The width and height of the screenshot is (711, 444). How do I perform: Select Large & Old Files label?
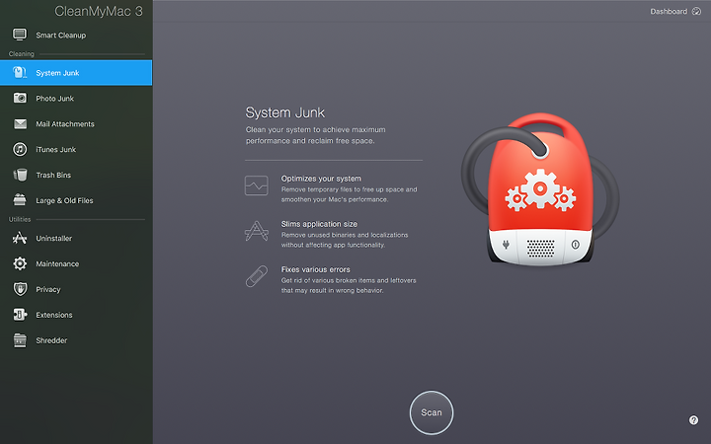pos(64,200)
